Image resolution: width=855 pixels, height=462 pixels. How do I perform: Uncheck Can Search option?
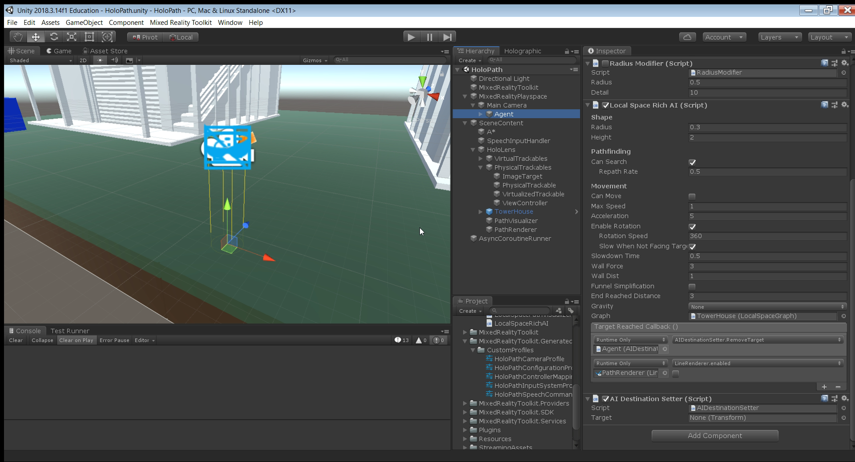692,162
